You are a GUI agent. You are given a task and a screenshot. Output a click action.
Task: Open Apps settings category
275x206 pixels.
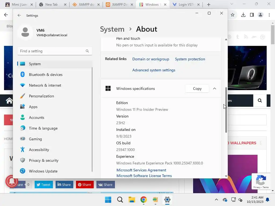pos(55,107)
